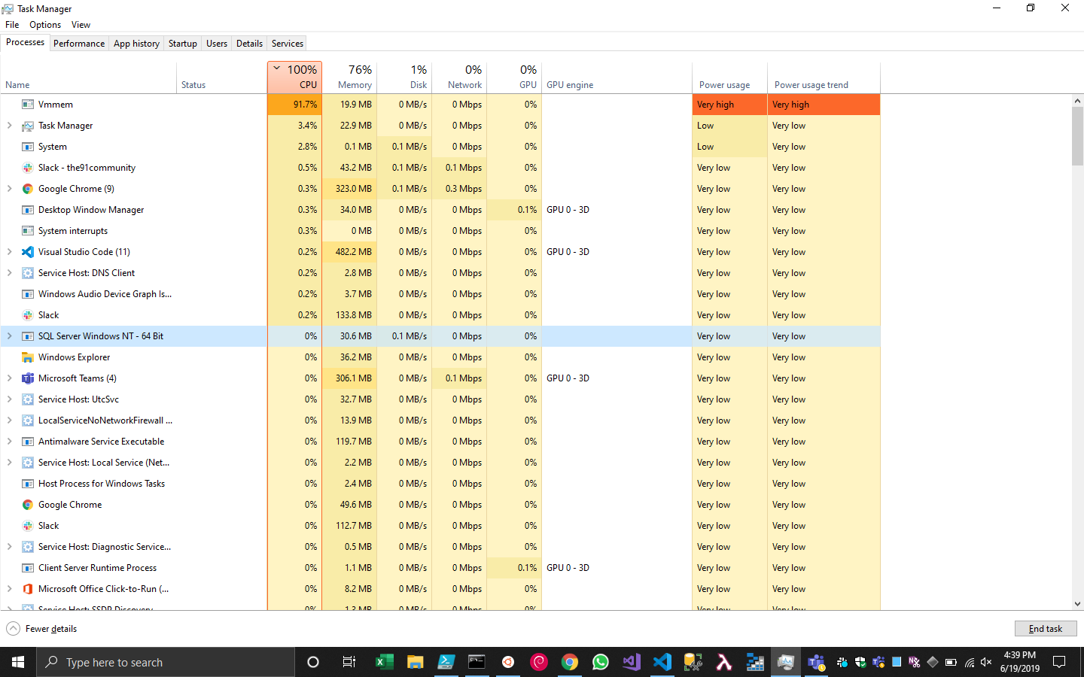Open SQL Server Management Studio in taskbar
Screen dimensions: 1084x677
click(693, 662)
